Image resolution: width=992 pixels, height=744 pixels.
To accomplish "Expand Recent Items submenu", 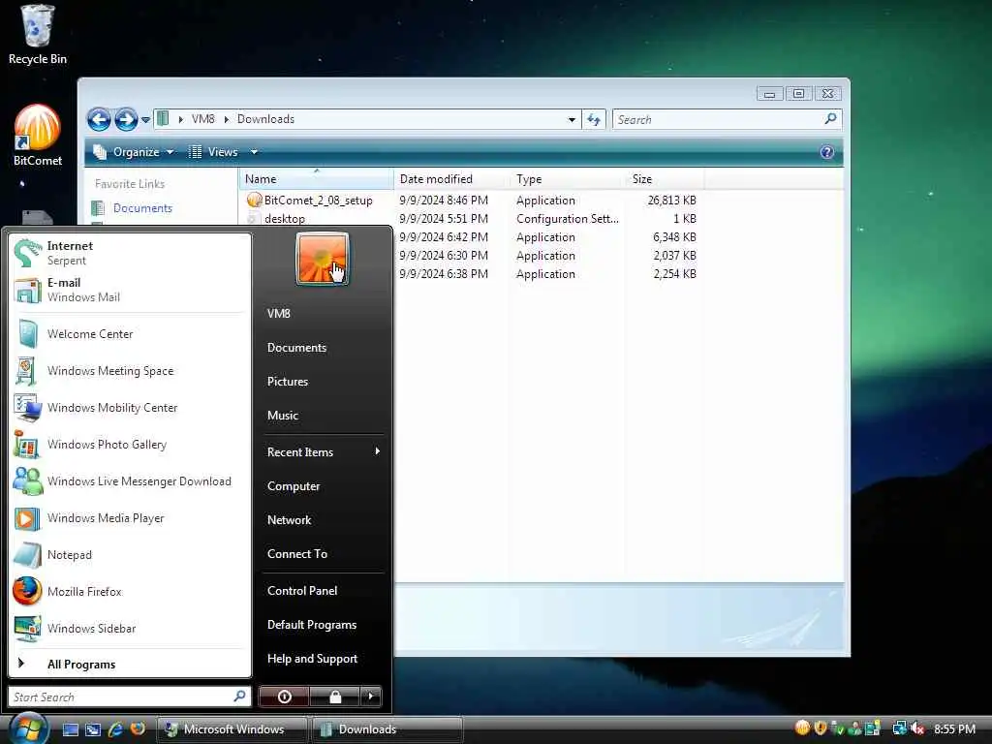I will [325, 451].
